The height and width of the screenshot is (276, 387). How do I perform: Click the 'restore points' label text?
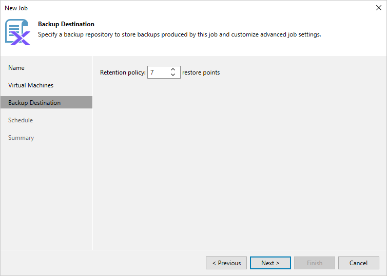[x=201, y=72]
